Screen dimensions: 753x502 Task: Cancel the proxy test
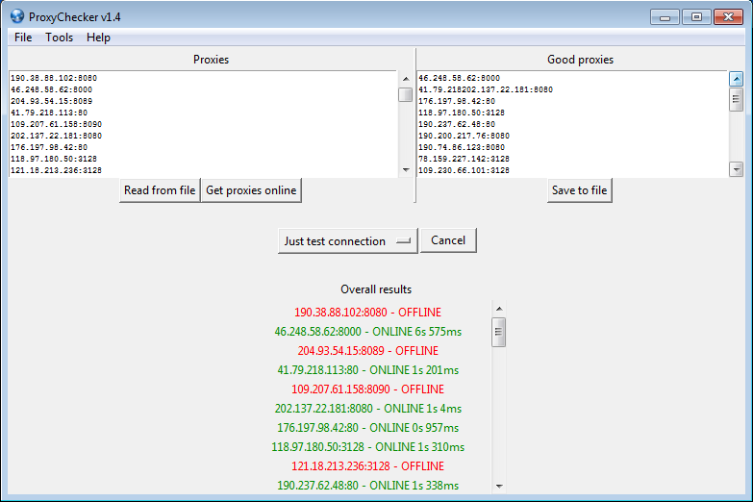click(448, 240)
